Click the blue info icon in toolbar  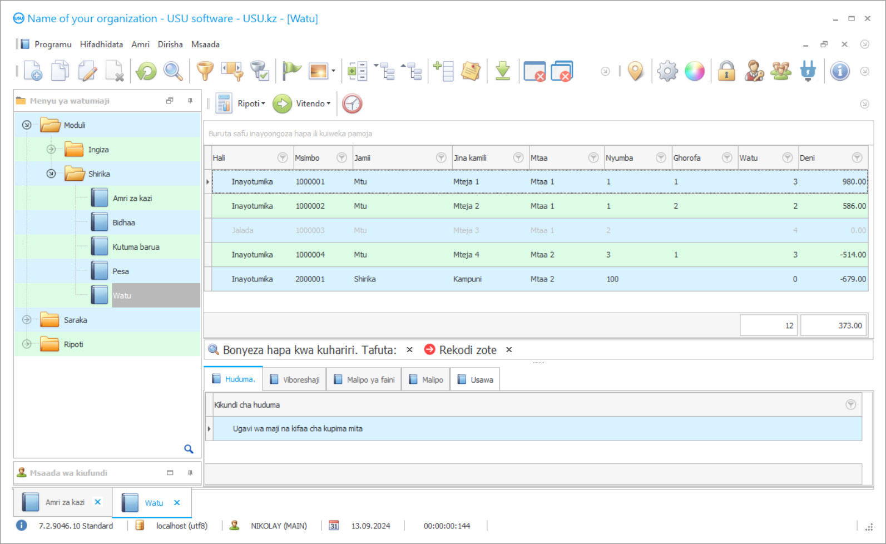click(840, 71)
